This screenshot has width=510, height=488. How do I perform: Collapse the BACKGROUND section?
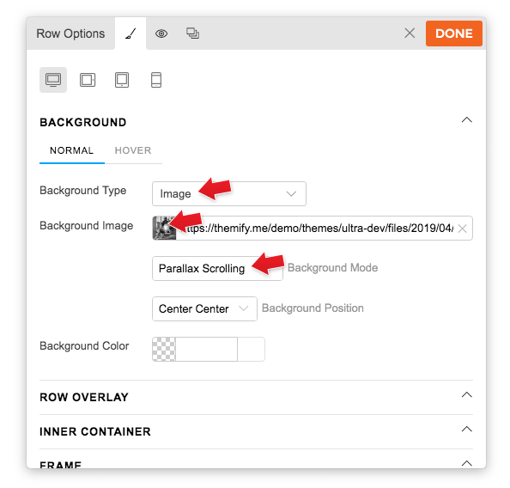(466, 119)
